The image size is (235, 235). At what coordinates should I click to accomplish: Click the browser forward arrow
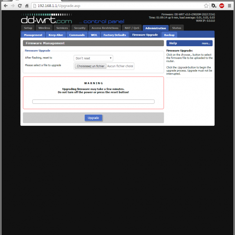coord(13,6)
